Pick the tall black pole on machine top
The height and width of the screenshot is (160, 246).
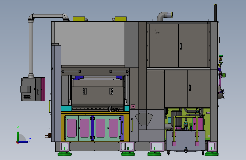pyautogui.click(x=215, y=13)
